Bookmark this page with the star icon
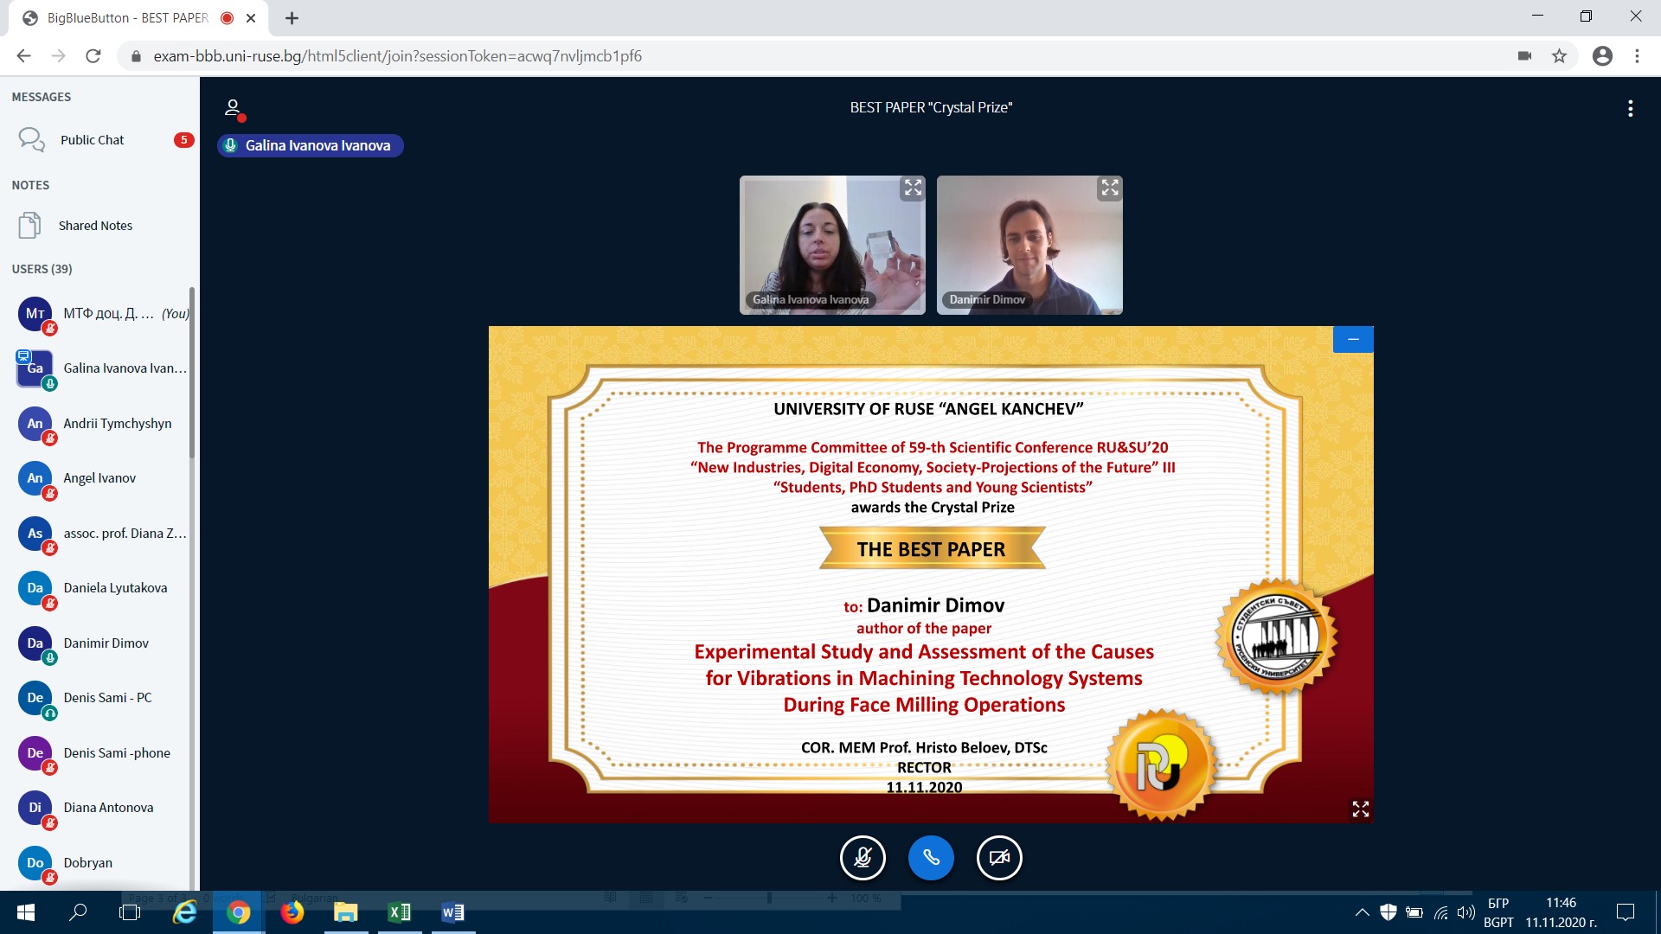Screen dimensions: 1661x934 coord(1559,56)
